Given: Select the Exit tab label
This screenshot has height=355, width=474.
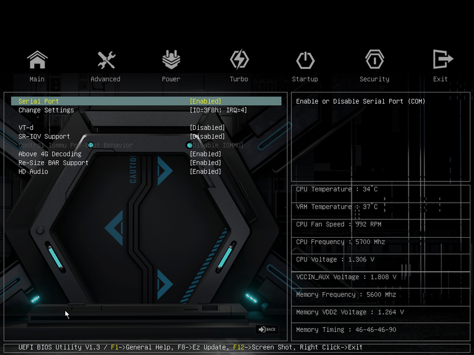Looking at the screenshot, I should tap(440, 79).
